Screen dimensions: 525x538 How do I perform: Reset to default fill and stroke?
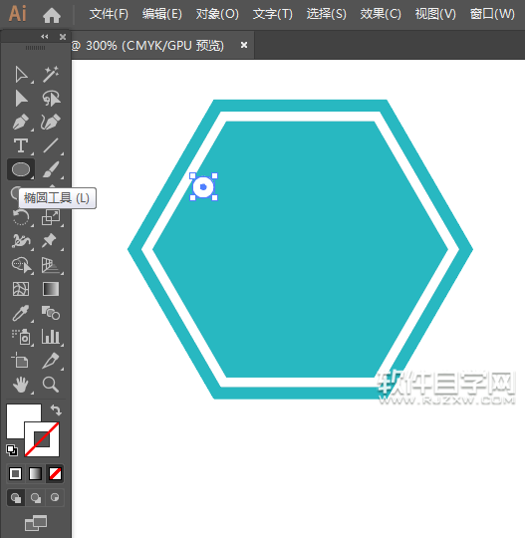coord(12,450)
